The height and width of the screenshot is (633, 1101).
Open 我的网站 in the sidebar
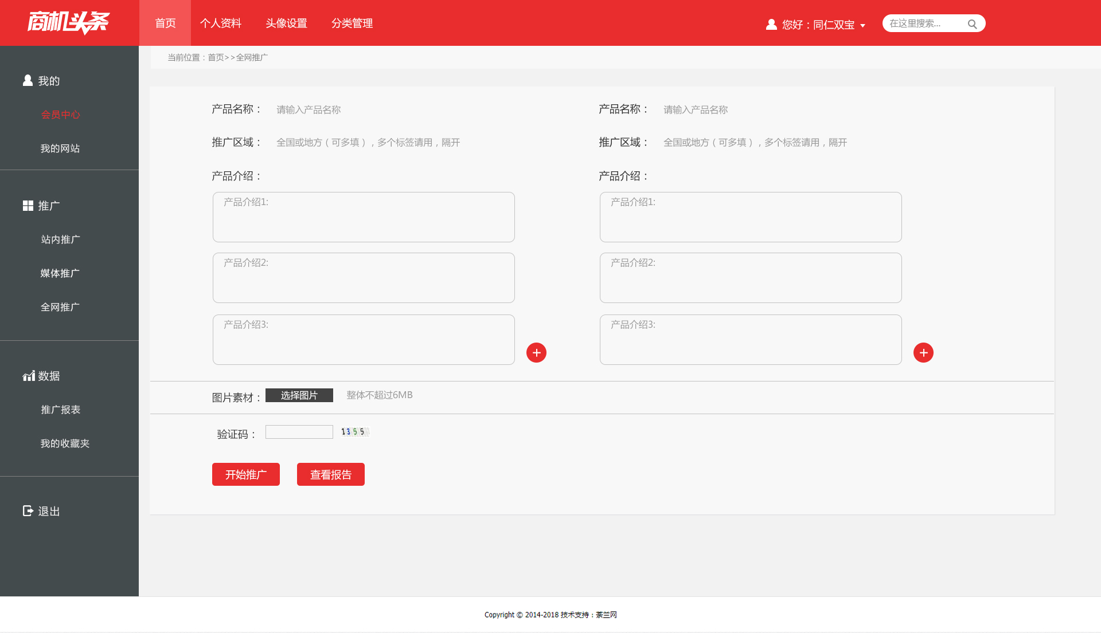(x=60, y=148)
